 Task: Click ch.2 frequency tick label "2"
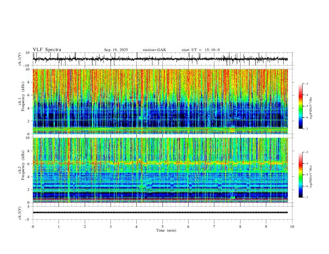[29, 190]
